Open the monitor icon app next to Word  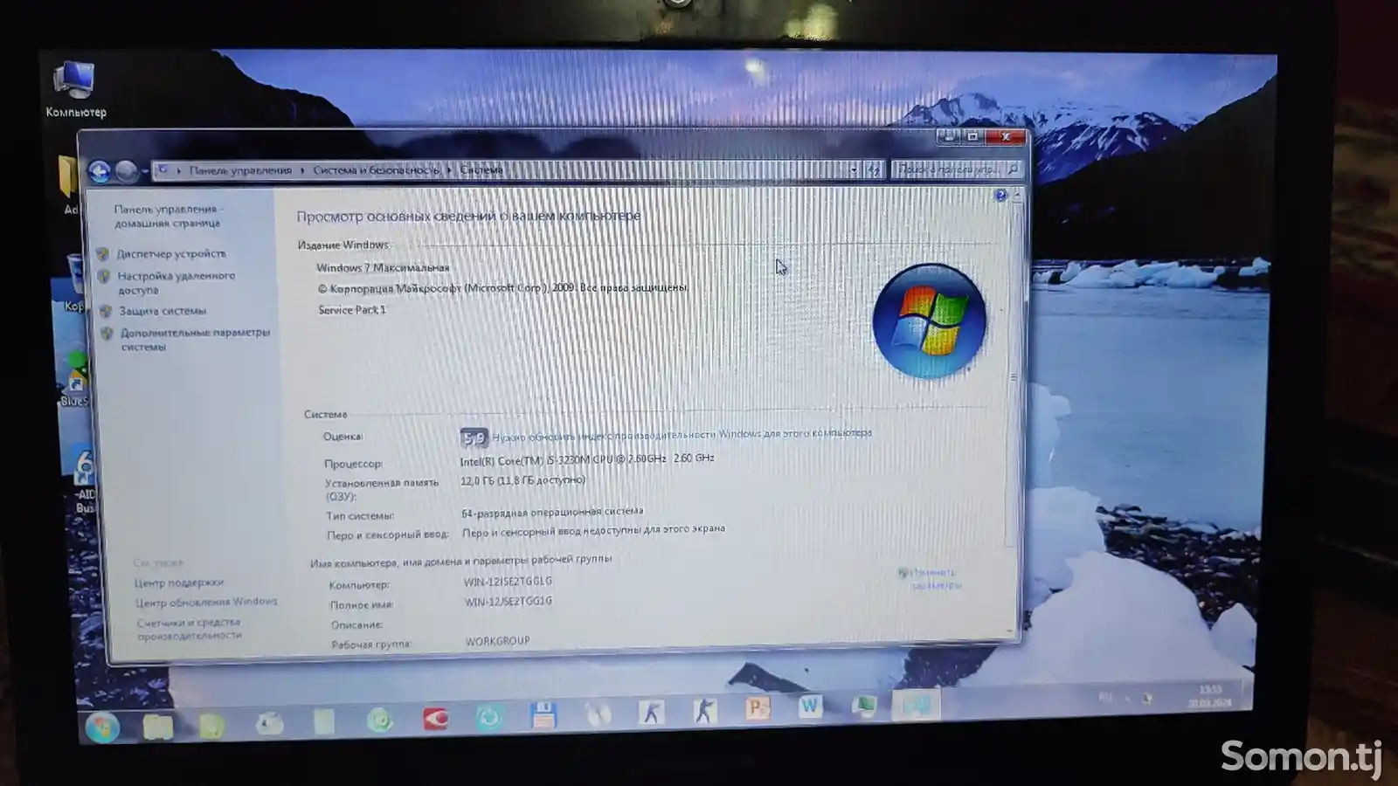[x=863, y=705]
